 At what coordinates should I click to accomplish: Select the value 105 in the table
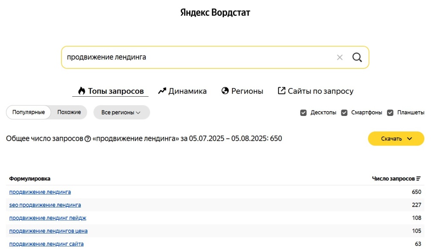click(x=417, y=231)
